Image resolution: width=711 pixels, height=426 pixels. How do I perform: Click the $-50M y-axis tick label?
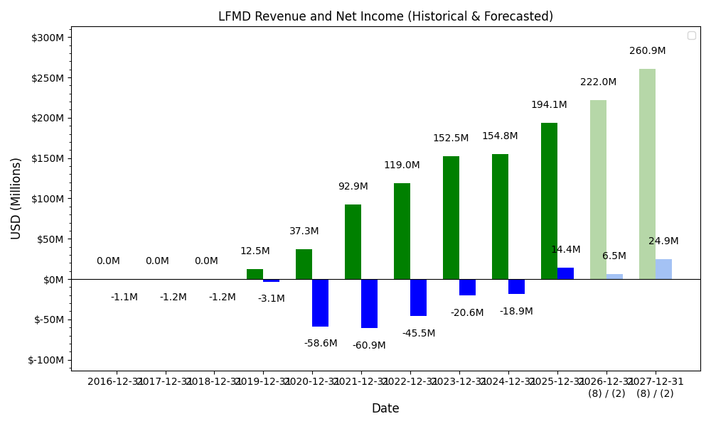pyautogui.click(x=48, y=319)
